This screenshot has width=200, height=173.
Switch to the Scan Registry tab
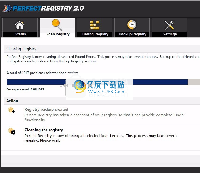pos(57,28)
